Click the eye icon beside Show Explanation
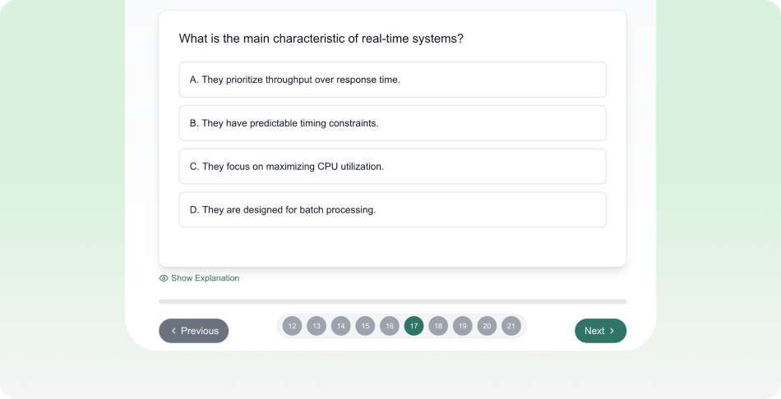Viewport: 781px width, 399px height. pos(164,278)
